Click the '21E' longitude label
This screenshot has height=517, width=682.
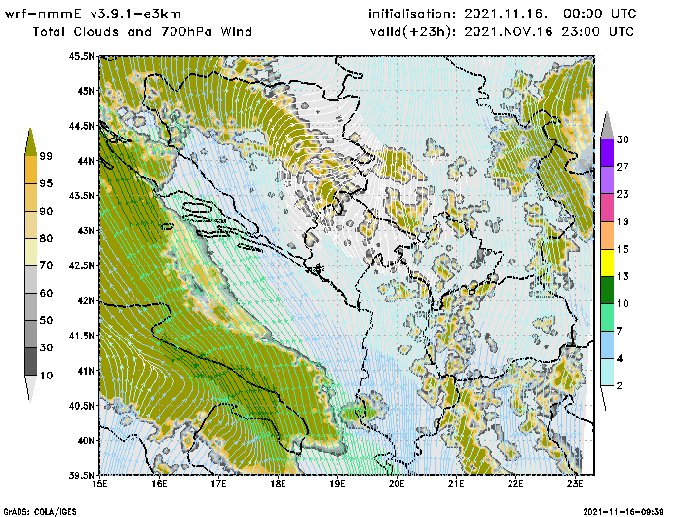click(456, 484)
